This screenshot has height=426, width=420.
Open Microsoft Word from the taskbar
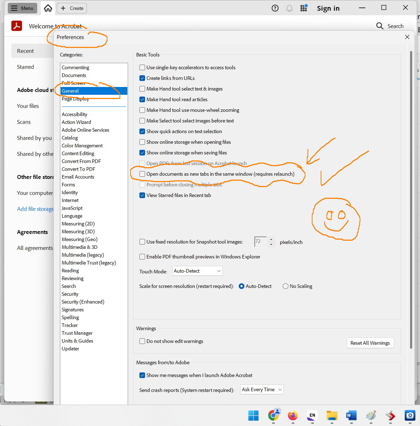(x=351, y=415)
